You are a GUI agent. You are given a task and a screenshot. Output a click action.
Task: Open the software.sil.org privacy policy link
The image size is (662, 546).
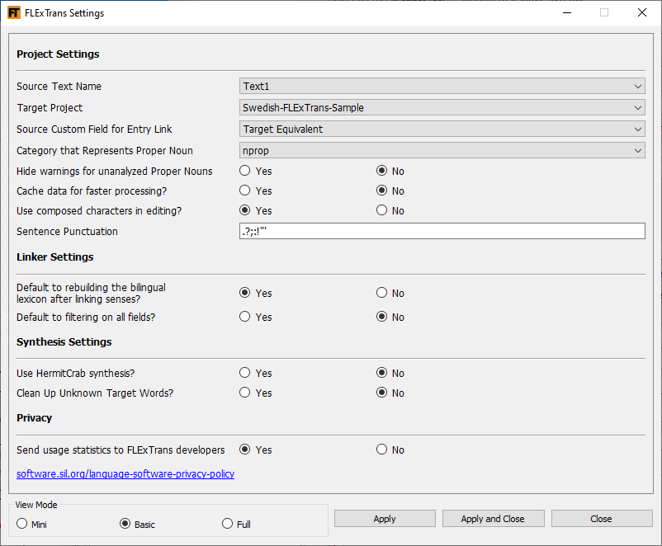pos(125,474)
